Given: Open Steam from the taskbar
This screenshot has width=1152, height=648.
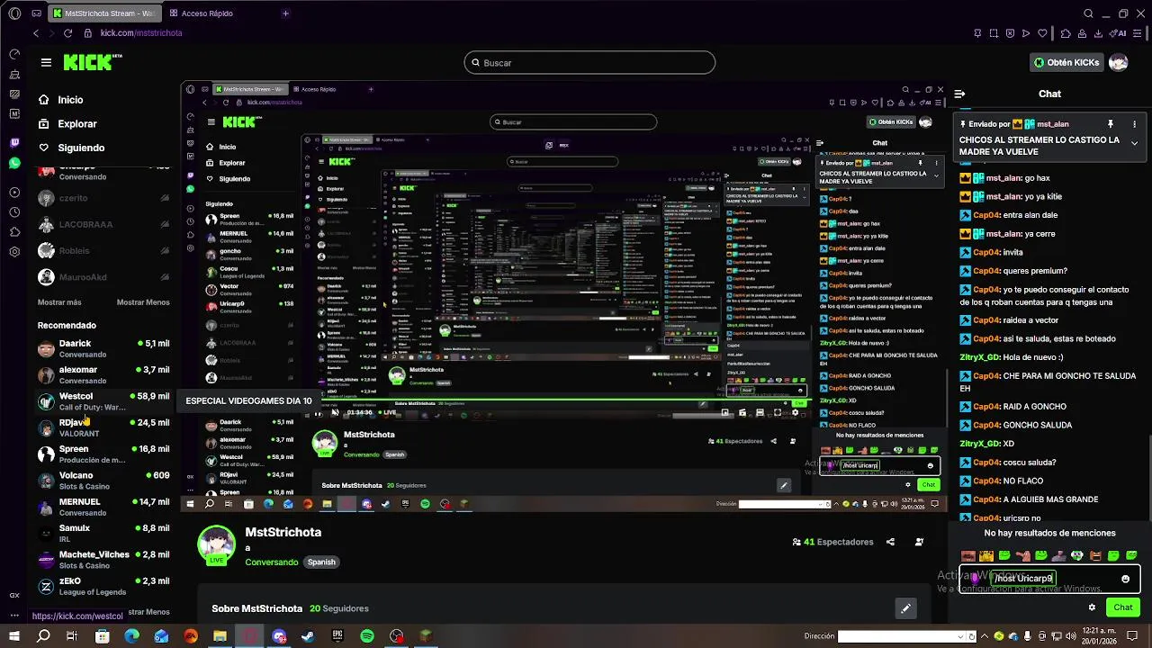Looking at the screenshot, I should 308,636.
